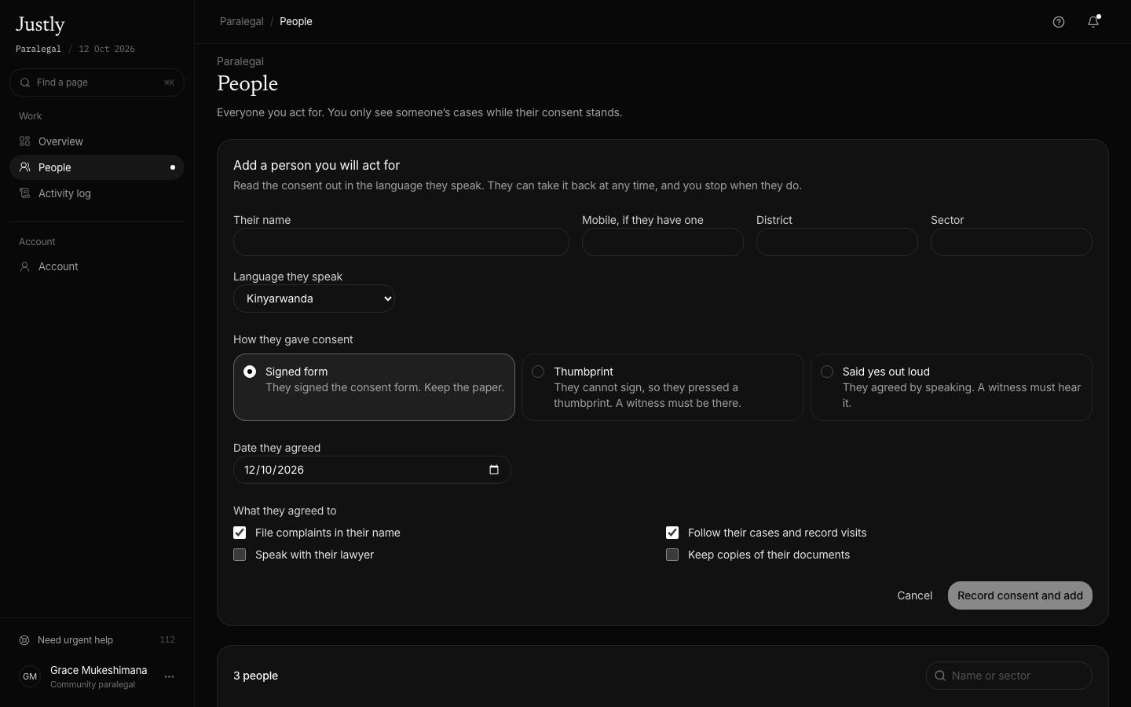Click the People breadcrumb text
This screenshot has width=1131, height=707.
pyautogui.click(x=296, y=21)
